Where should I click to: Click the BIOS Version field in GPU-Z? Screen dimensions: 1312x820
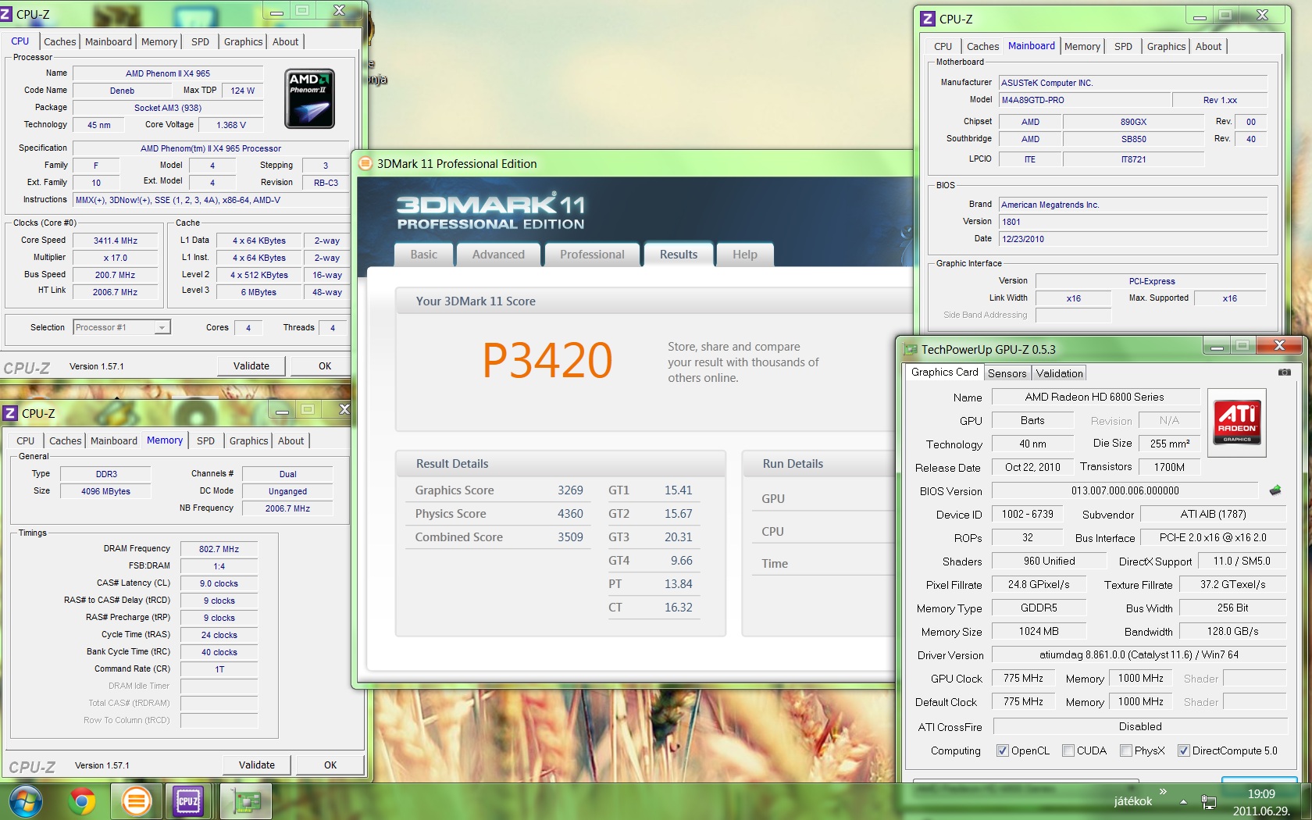click(1125, 490)
